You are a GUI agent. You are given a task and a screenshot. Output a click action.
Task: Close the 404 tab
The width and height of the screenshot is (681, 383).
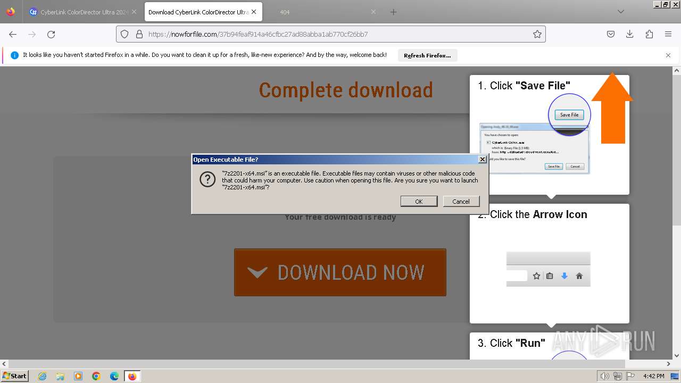click(x=373, y=12)
